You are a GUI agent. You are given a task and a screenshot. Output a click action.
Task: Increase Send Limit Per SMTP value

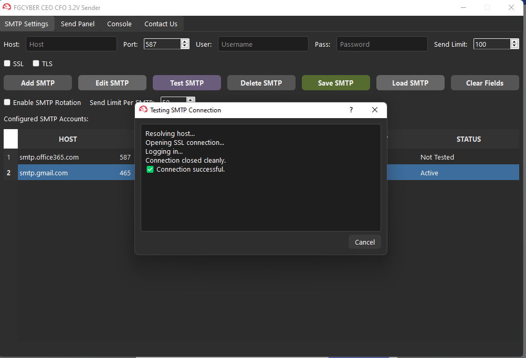click(x=191, y=100)
